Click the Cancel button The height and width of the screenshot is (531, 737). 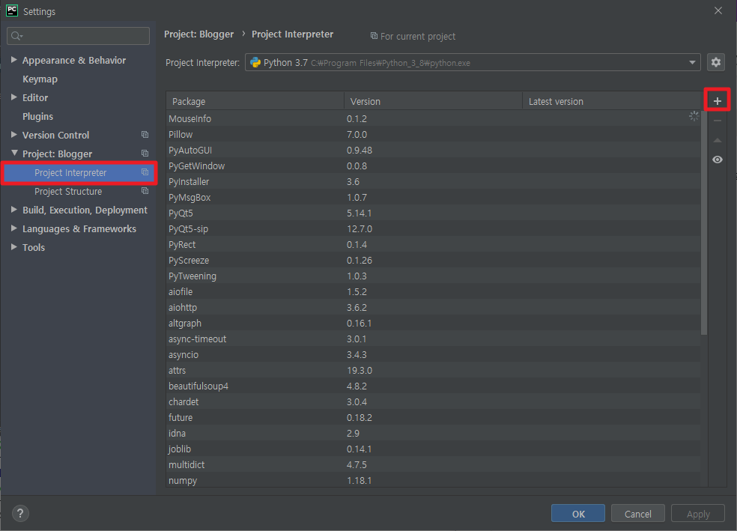click(x=638, y=514)
